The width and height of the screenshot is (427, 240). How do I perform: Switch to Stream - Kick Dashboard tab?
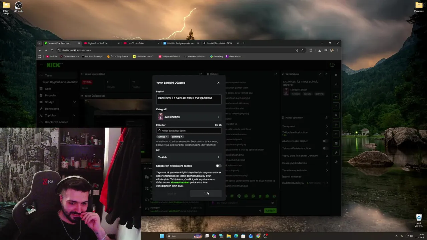click(62, 43)
